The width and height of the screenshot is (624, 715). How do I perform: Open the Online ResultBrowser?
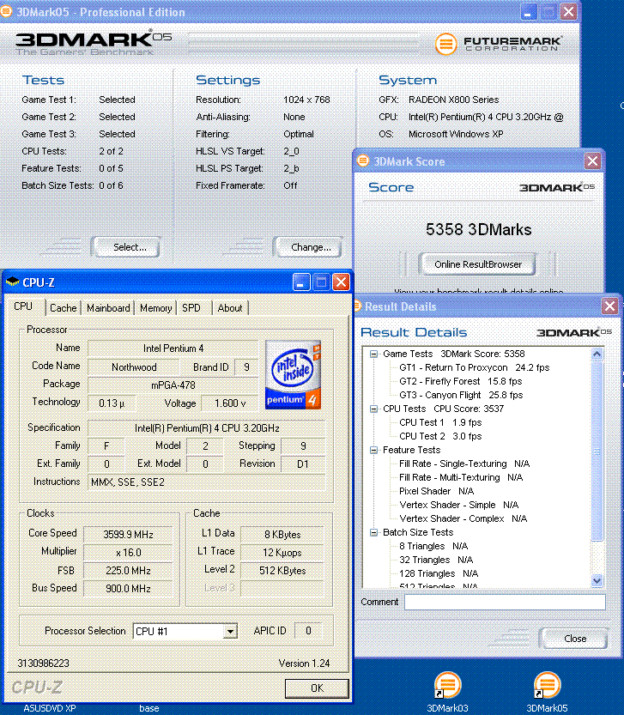pyautogui.click(x=477, y=264)
